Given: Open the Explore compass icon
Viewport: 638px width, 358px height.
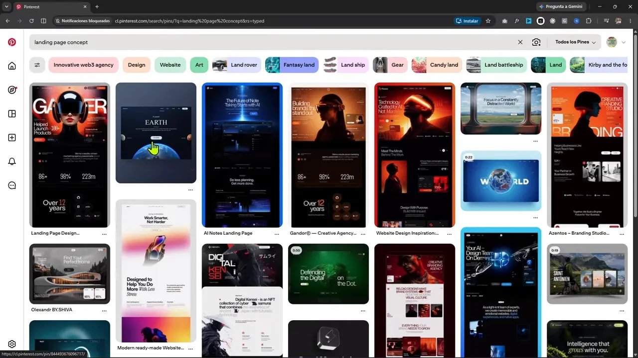Looking at the screenshot, I should [12, 89].
